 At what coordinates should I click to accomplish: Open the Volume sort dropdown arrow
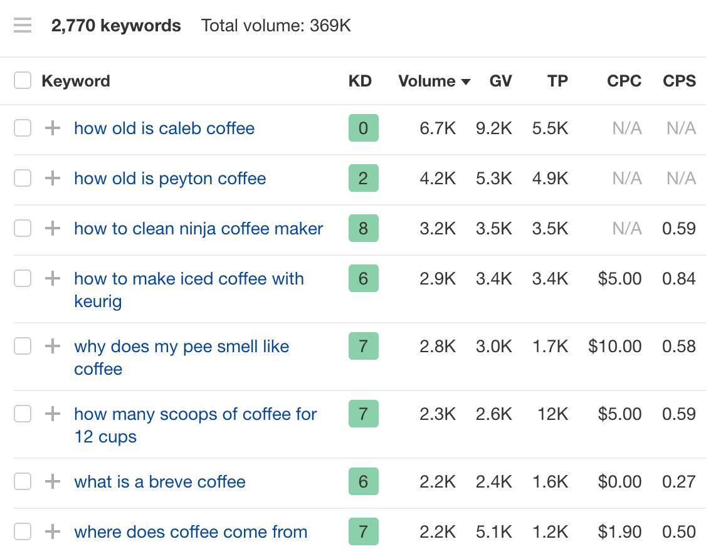coord(465,81)
